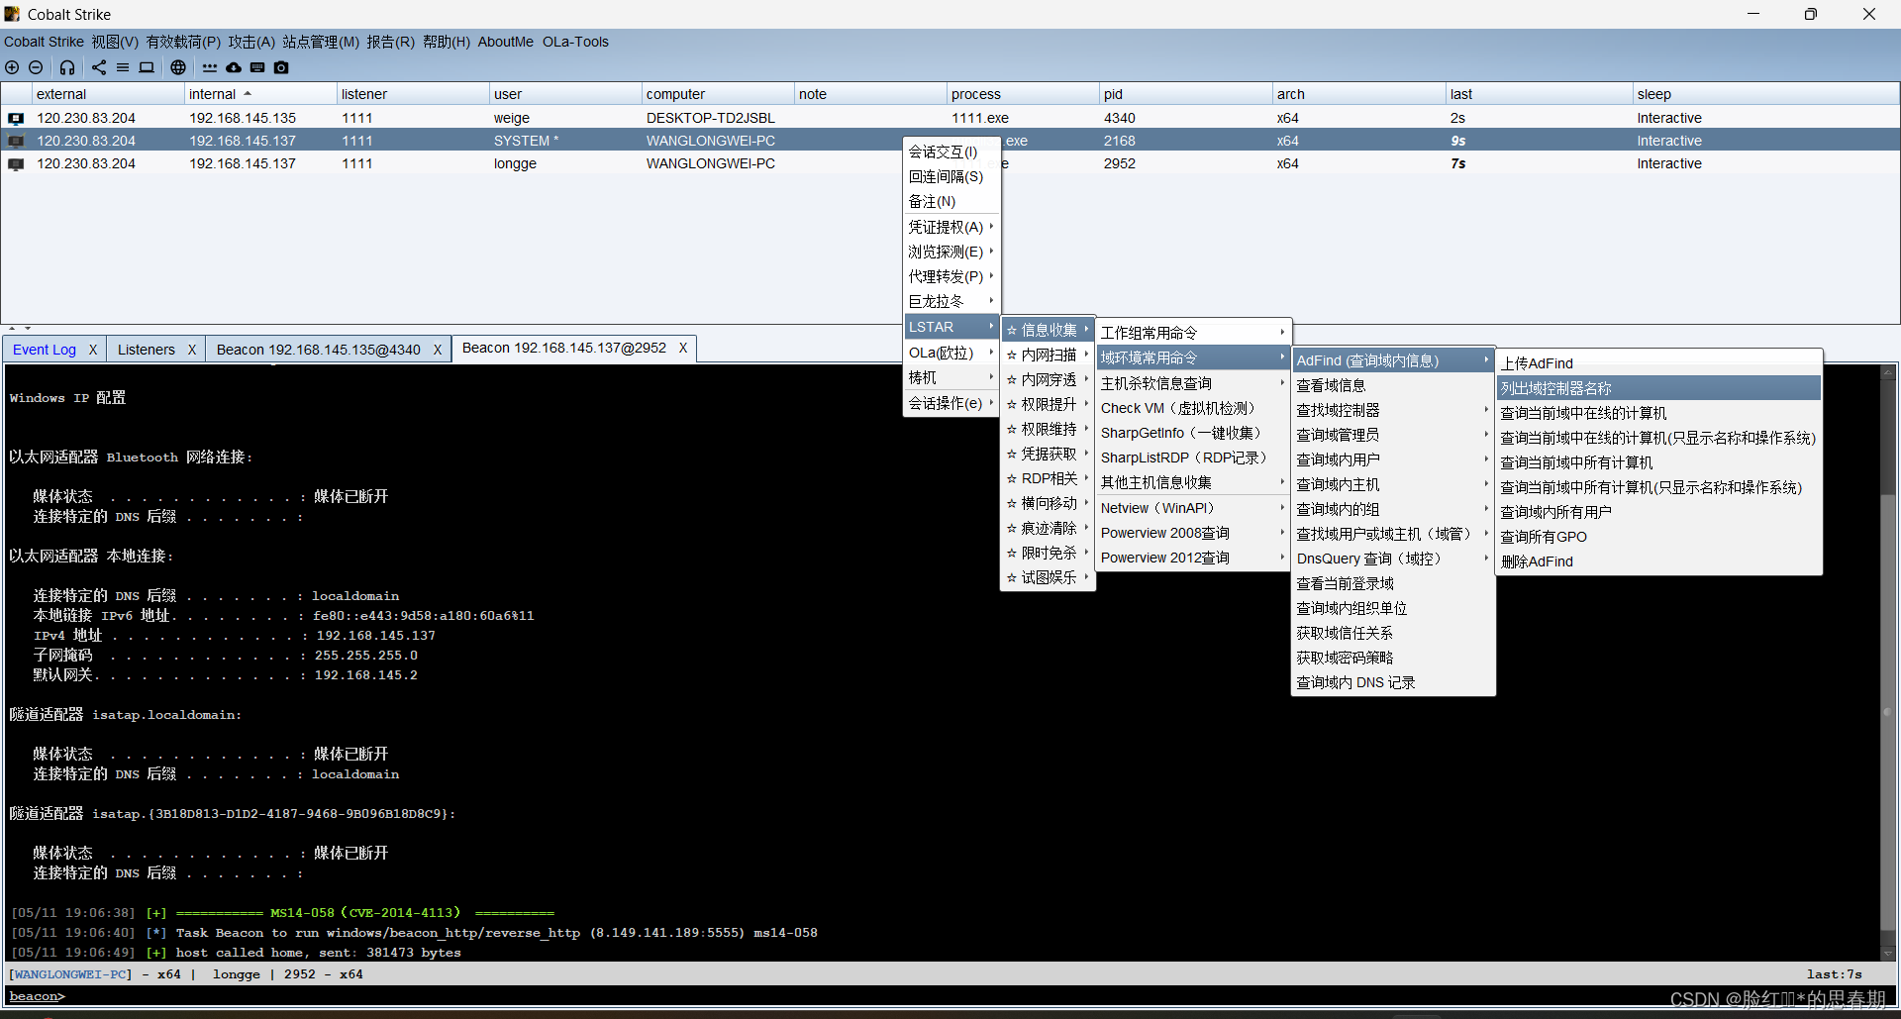Click the beacon icon for row DESKTOP-TD2JSBL
The image size is (1901, 1019).
coord(16,118)
